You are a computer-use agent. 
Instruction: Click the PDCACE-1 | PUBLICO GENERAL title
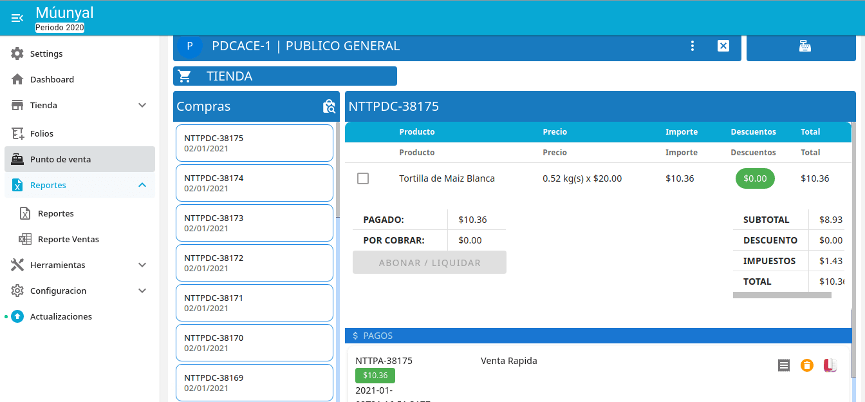(x=306, y=46)
